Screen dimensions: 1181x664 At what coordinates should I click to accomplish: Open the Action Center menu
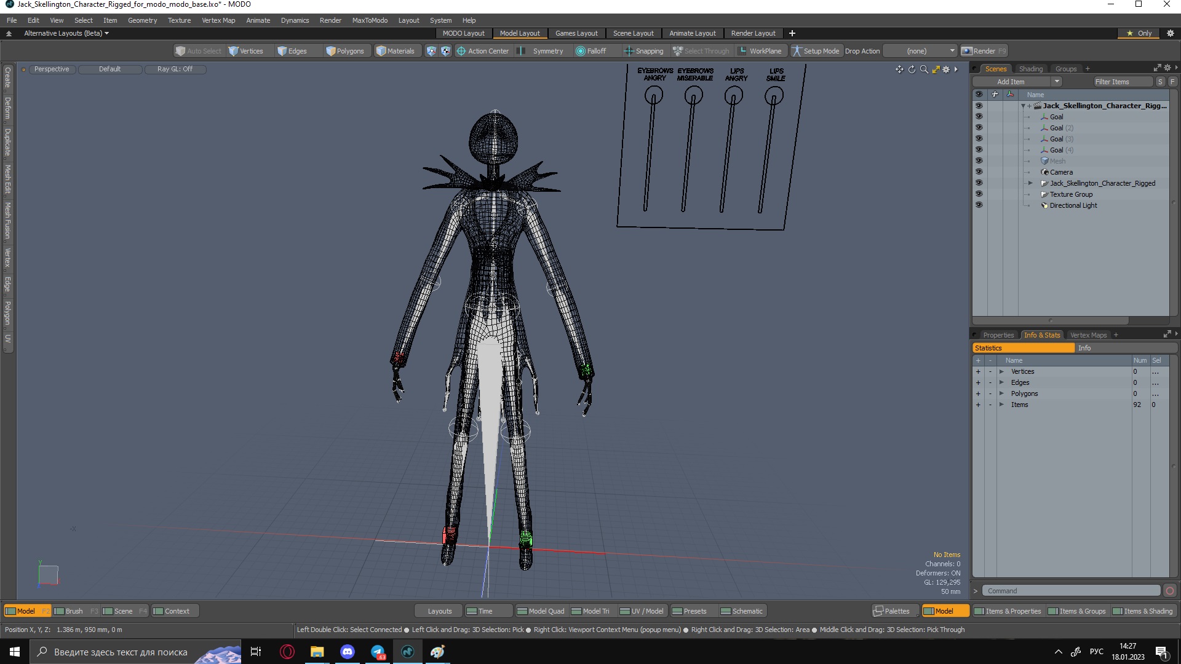click(483, 51)
